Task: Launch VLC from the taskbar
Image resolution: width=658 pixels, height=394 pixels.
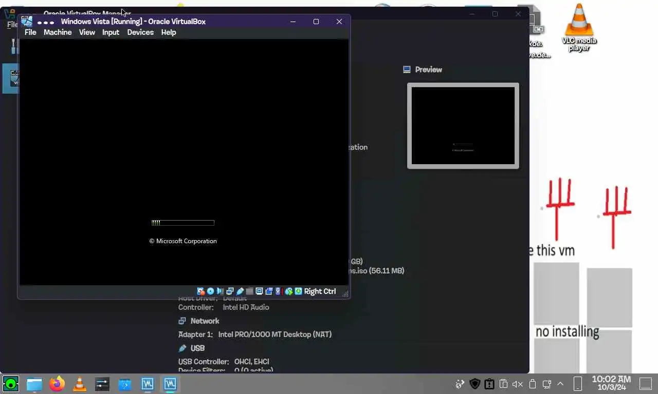Action: pos(80,384)
